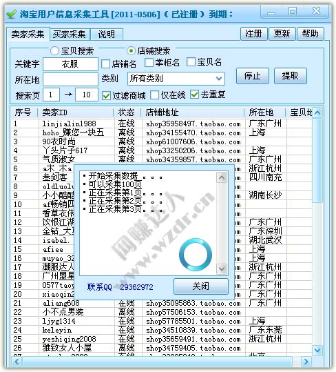Click shop35958497.taobao.com address cell

click(x=193, y=124)
